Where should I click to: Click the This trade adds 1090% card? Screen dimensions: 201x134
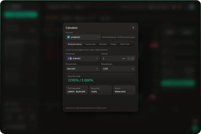coord(77,90)
